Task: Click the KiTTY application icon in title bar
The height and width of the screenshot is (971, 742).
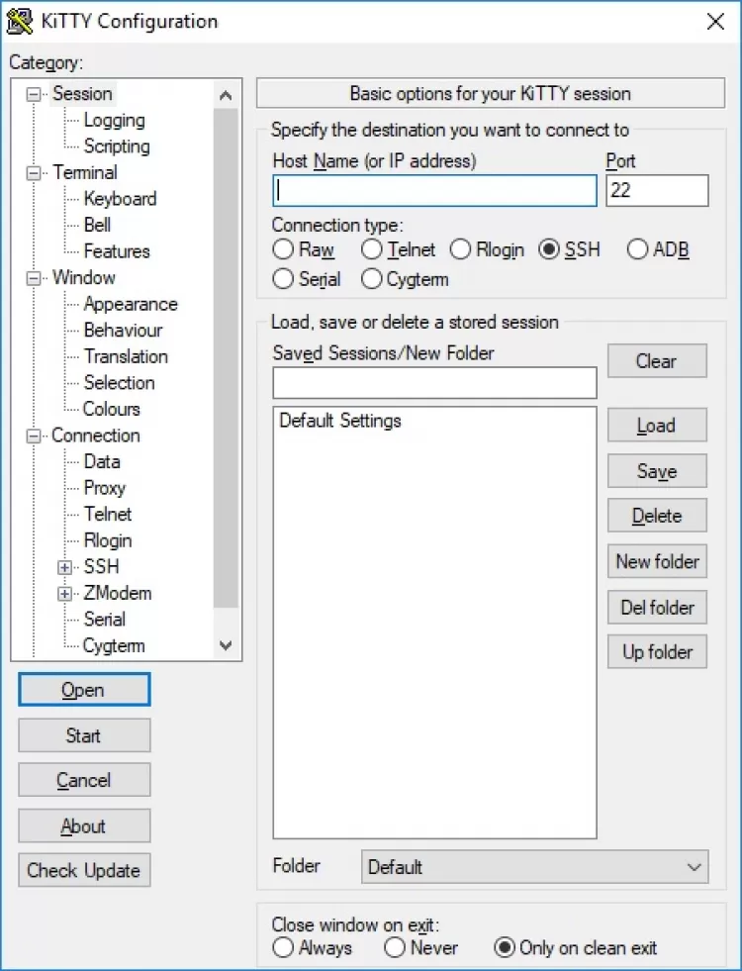Action: point(19,21)
